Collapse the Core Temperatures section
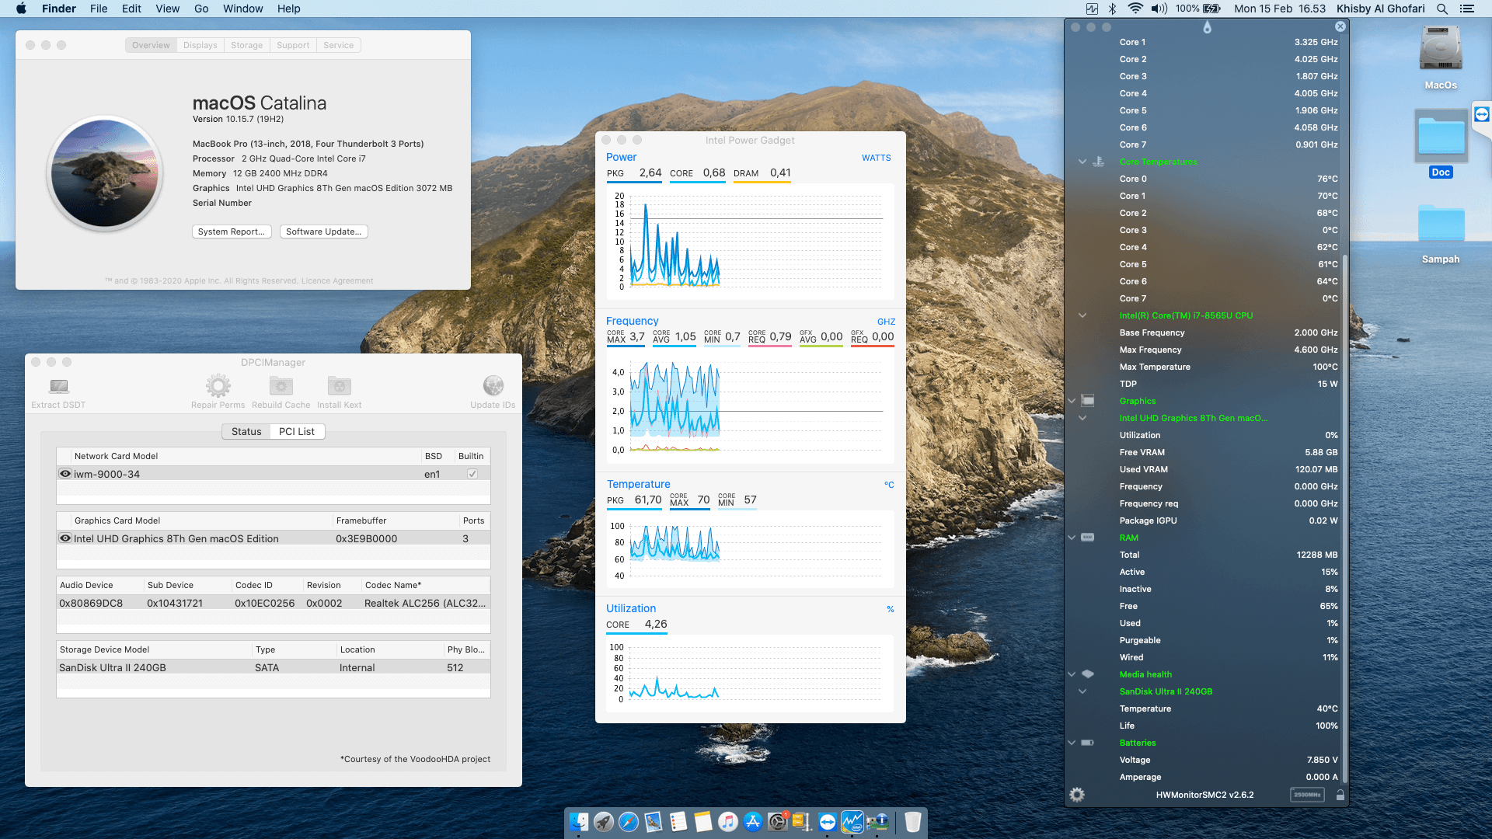Screen dimensions: 1492x839 click(1082, 162)
